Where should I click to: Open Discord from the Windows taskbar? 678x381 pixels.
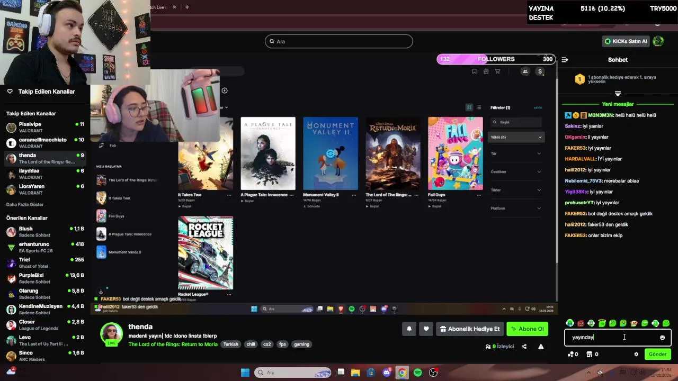(387, 373)
